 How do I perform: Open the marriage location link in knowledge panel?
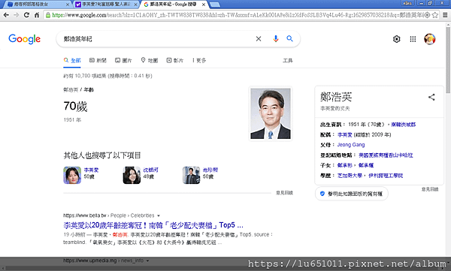click(x=386, y=155)
